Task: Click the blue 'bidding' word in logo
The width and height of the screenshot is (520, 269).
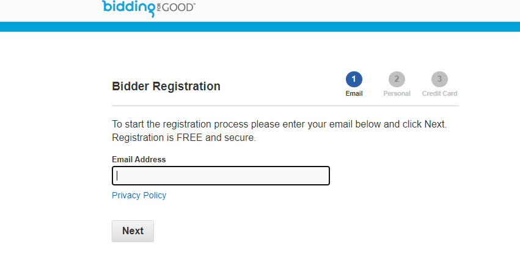Action: (129, 8)
